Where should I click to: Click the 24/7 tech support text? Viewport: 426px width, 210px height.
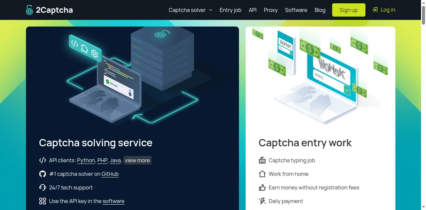click(x=71, y=187)
